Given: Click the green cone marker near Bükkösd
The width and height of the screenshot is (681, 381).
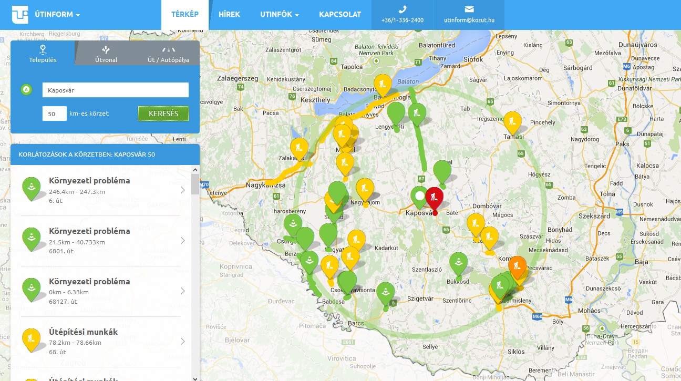Looking at the screenshot, I should click(459, 263).
